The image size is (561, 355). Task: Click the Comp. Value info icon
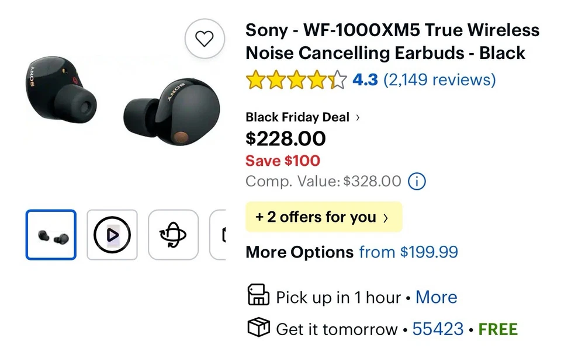coord(417,182)
